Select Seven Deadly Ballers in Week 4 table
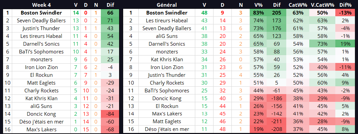This screenshot has height=134, width=358. coord(41,21)
